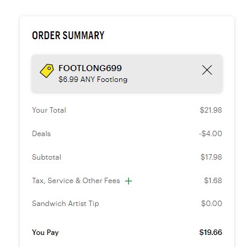The image size is (242, 247).
Task: Click the Subtotal label
Action: [x=46, y=157]
